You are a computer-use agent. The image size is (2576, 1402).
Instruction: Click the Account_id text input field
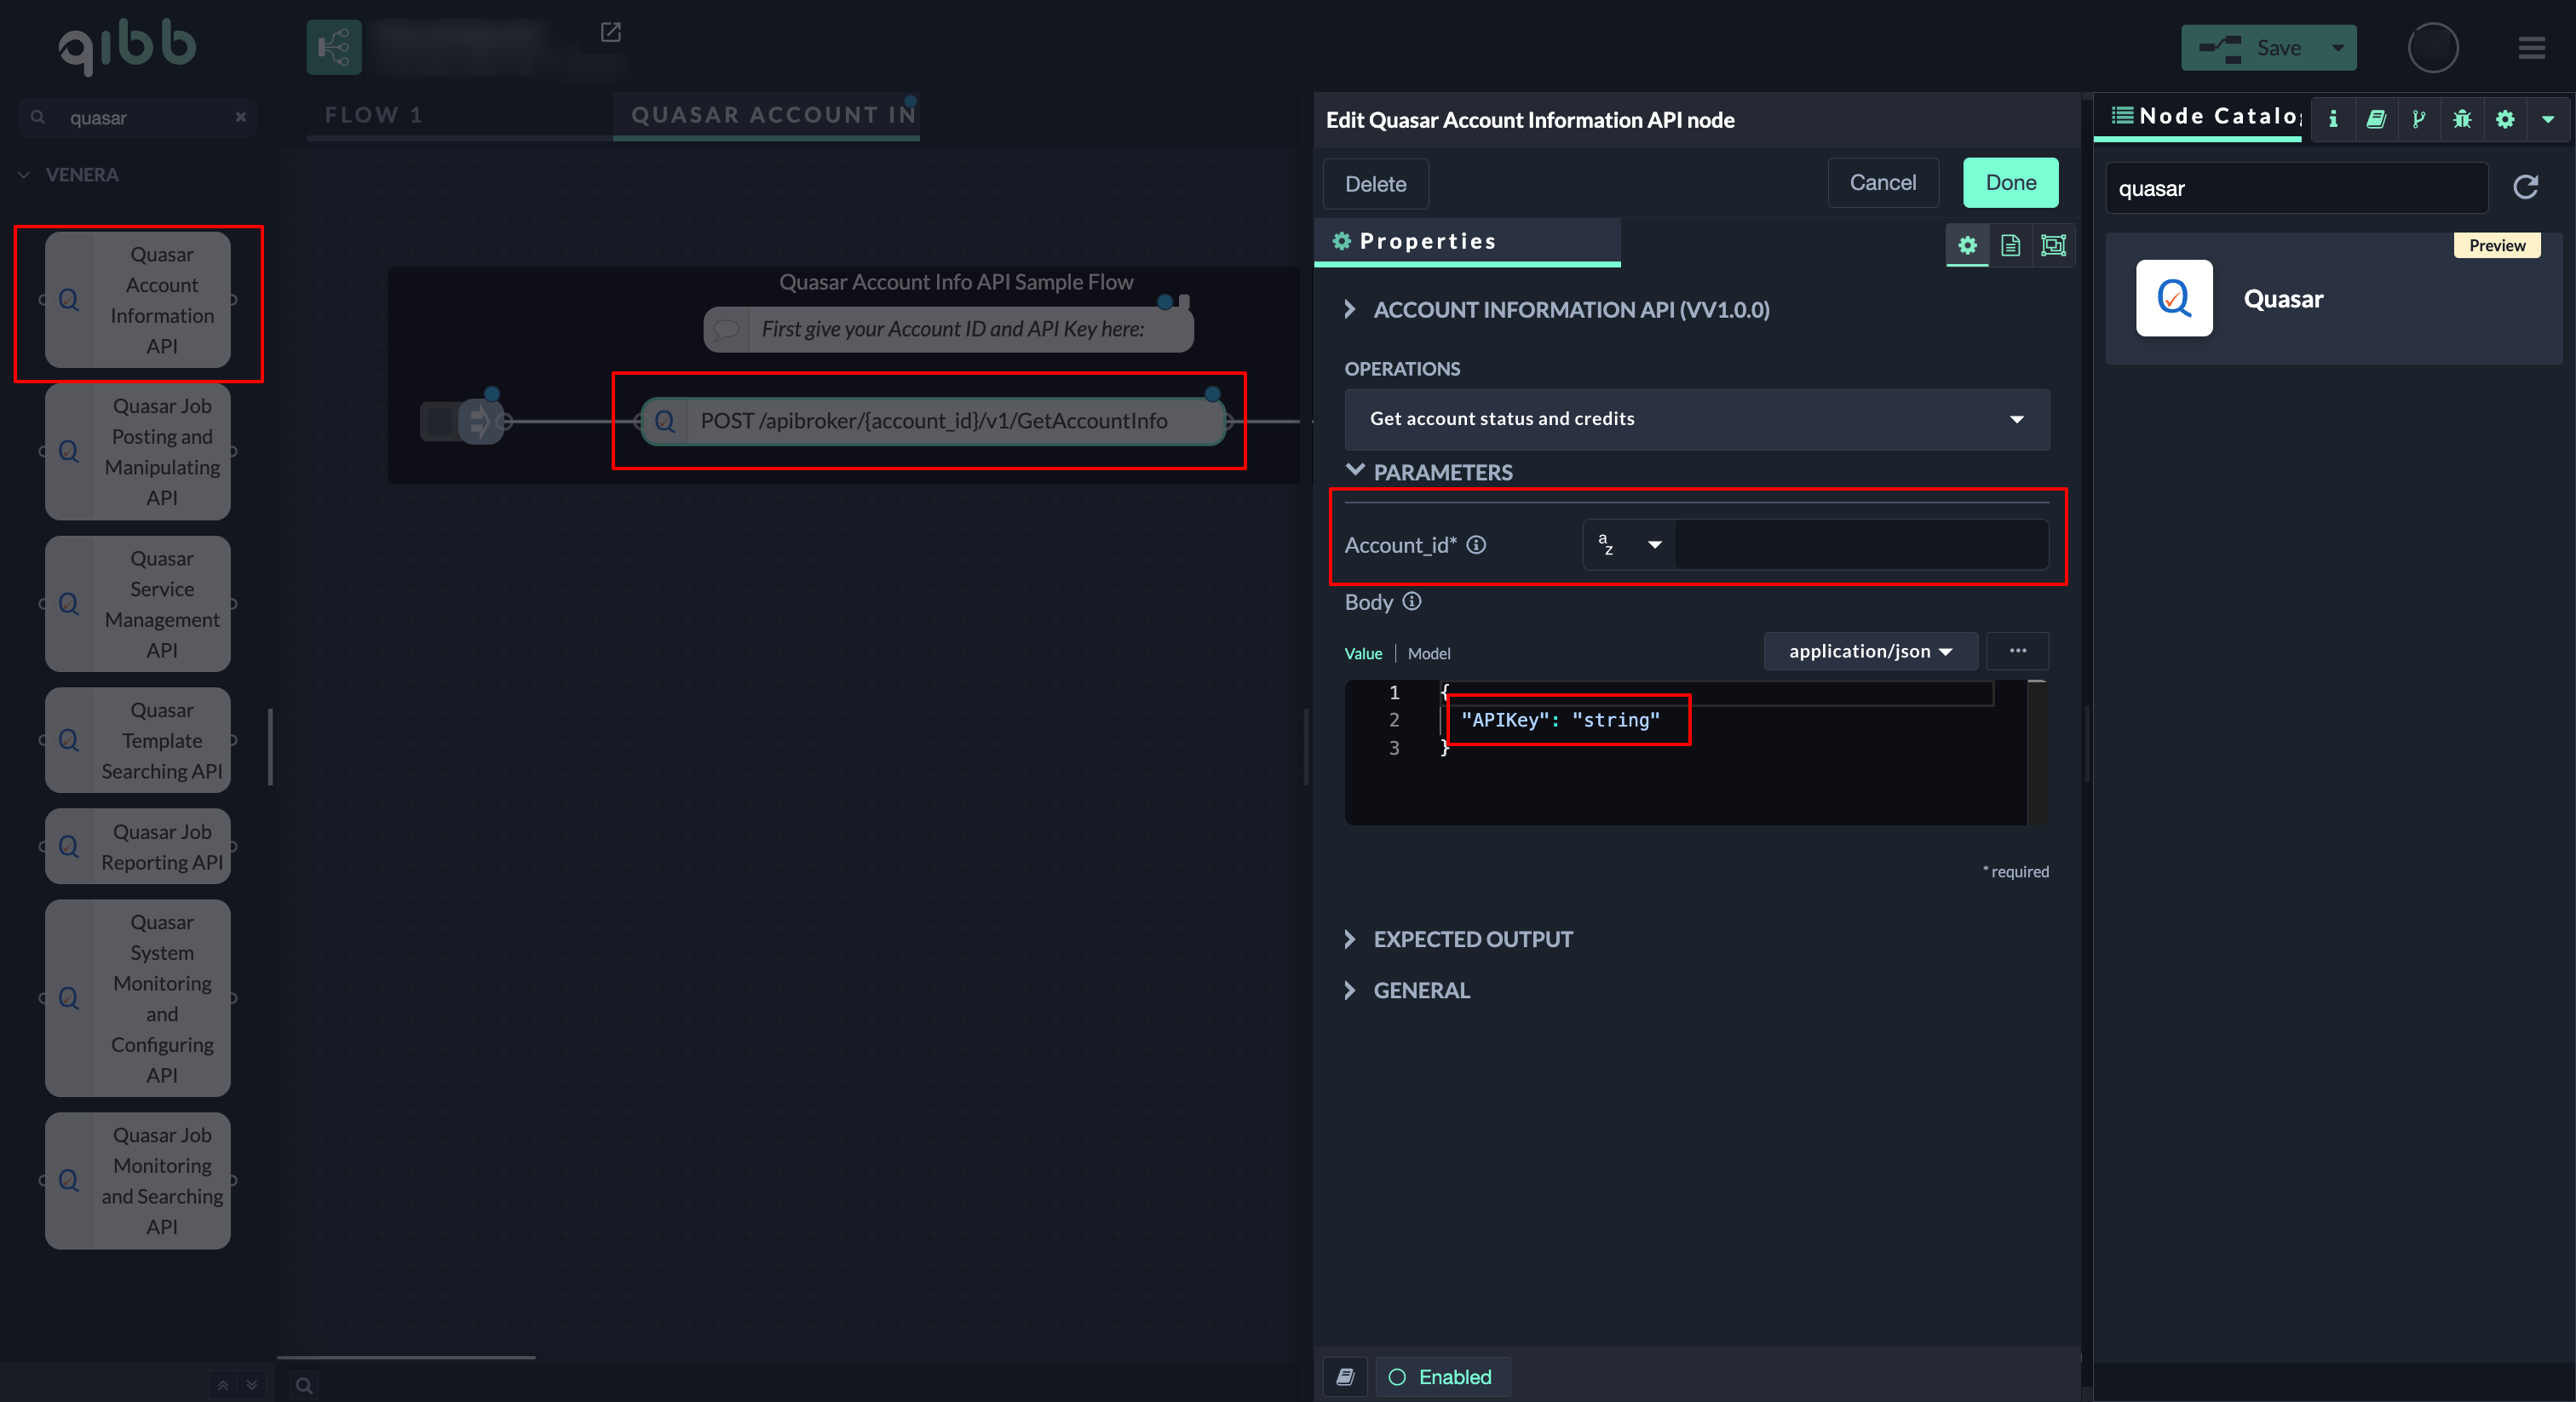(1860, 545)
